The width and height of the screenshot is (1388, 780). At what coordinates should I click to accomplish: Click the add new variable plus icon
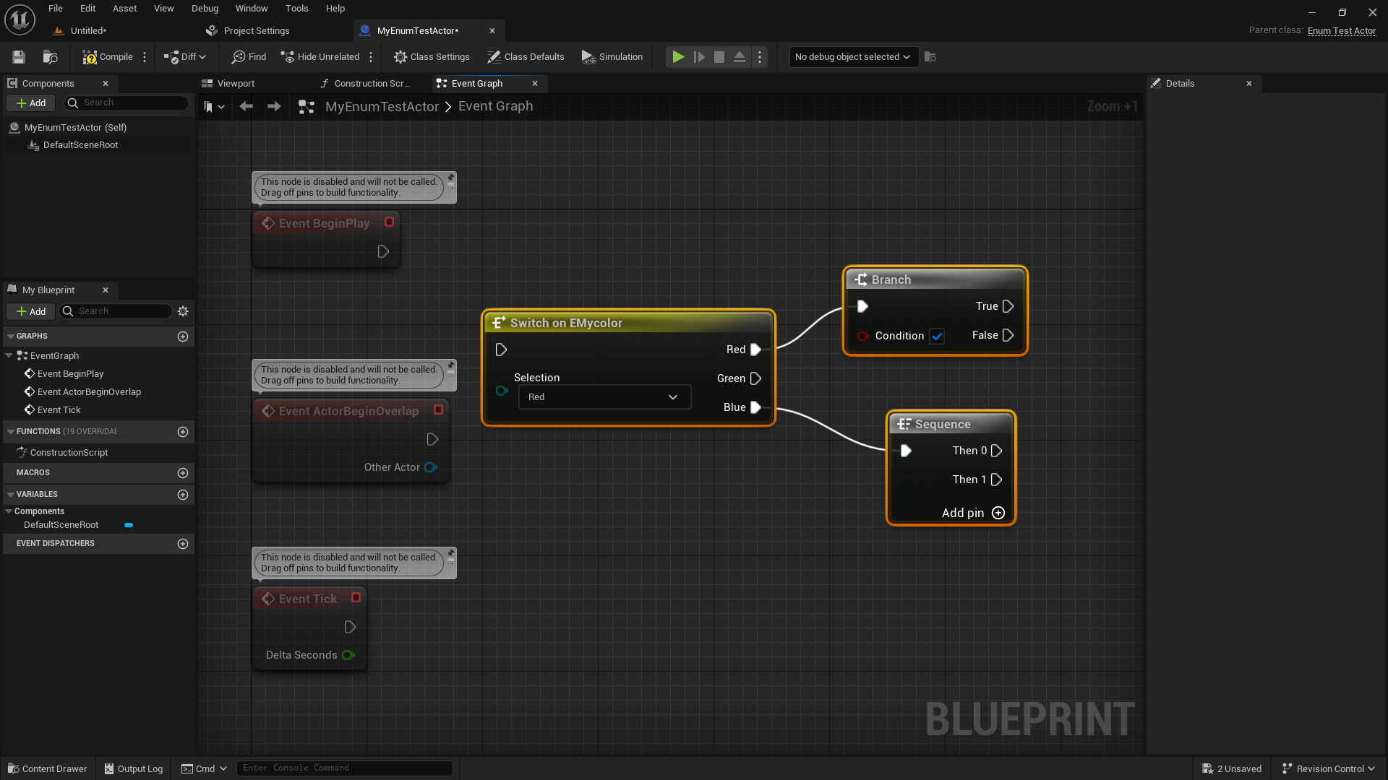click(183, 495)
